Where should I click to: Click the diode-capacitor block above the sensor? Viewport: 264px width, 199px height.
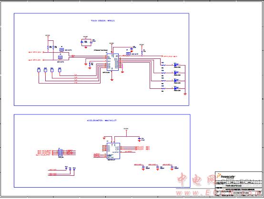[86, 42]
